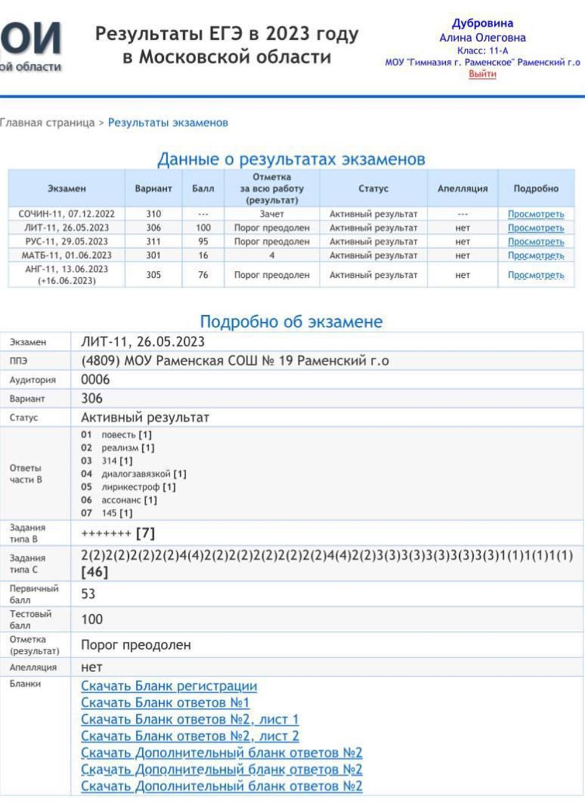Click the Зачет result cell

point(272,214)
